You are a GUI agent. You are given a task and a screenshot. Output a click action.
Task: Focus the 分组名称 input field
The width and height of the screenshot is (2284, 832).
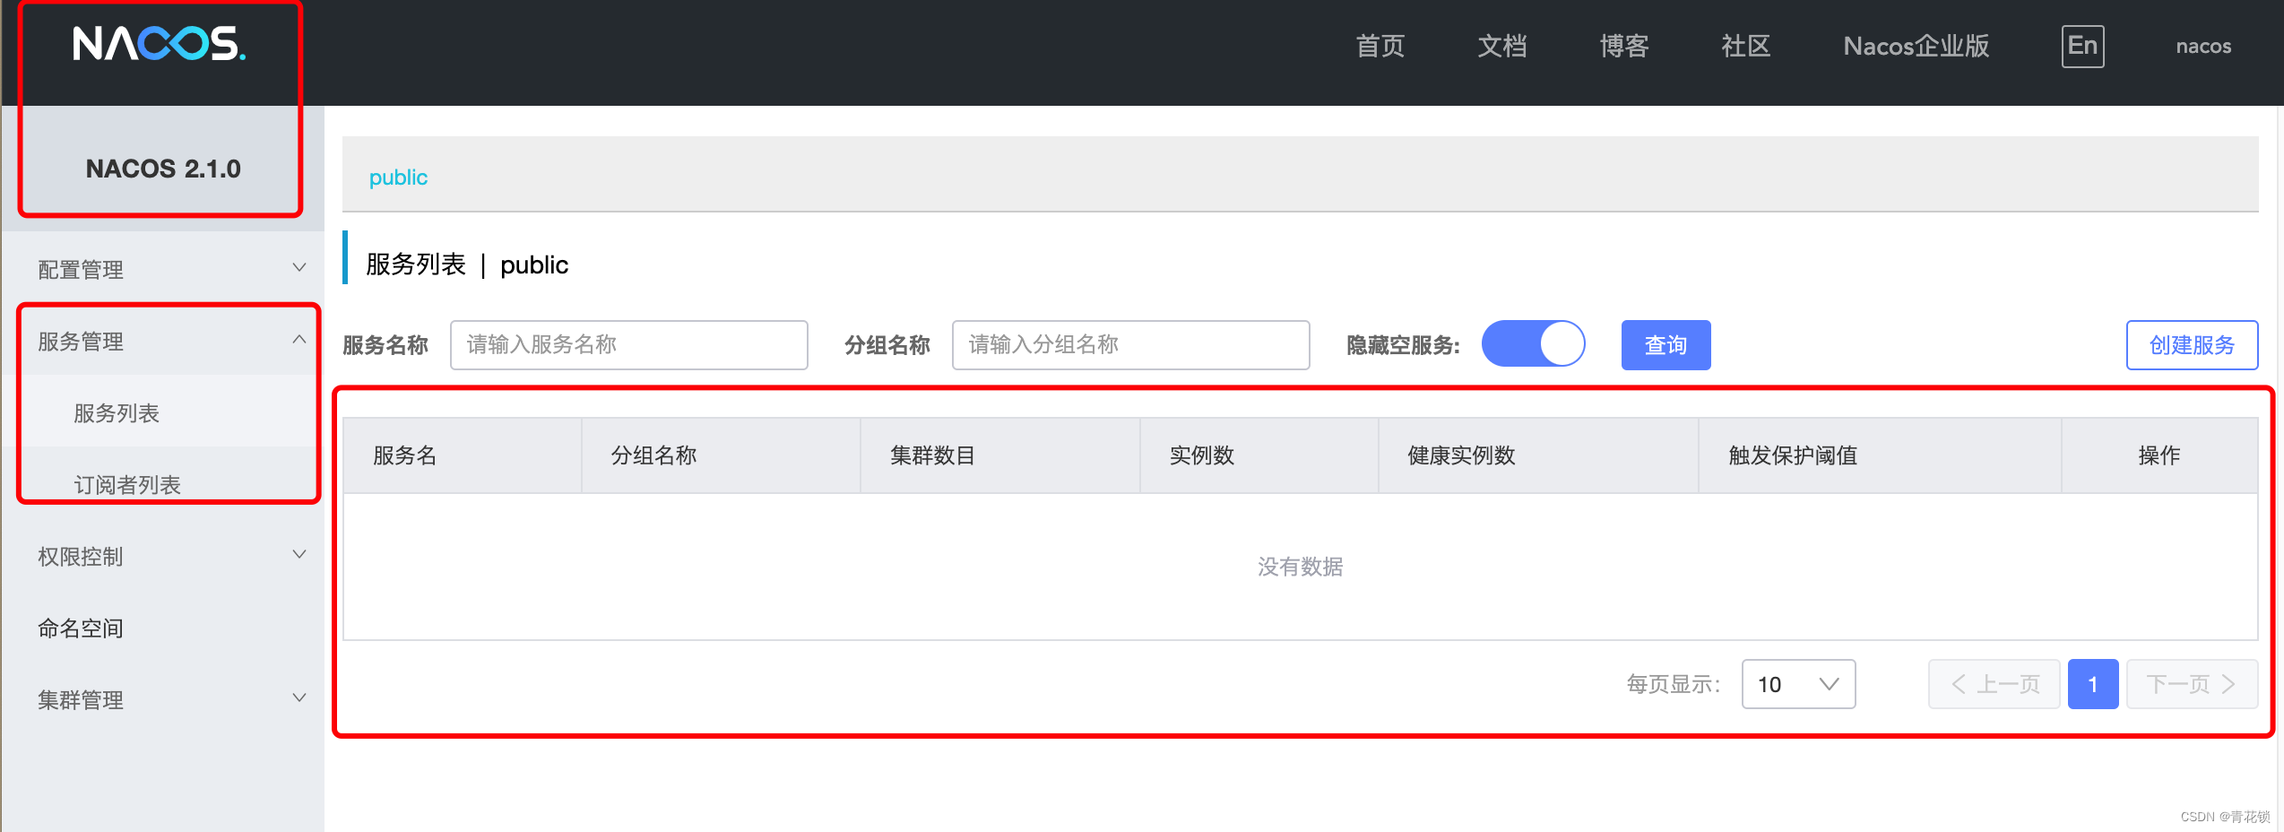click(x=1130, y=344)
